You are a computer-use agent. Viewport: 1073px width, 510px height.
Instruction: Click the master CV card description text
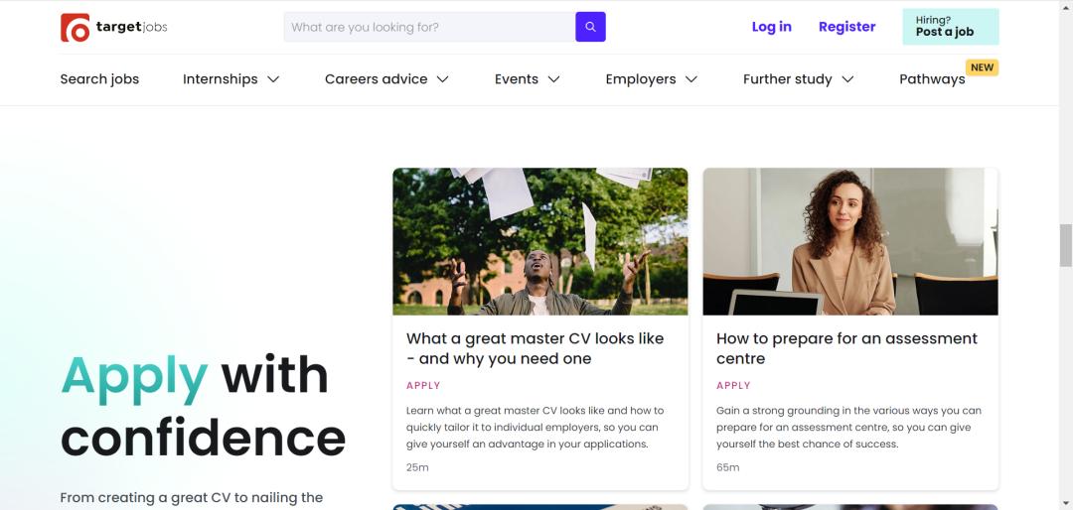(x=536, y=428)
